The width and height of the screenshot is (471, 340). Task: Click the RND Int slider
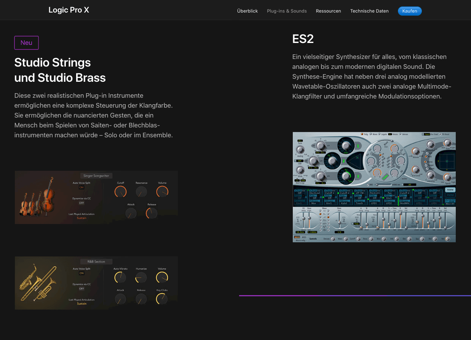tap(384, 185)
